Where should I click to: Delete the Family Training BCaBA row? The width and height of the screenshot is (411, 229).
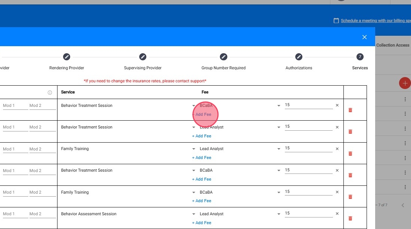(350, 197)
